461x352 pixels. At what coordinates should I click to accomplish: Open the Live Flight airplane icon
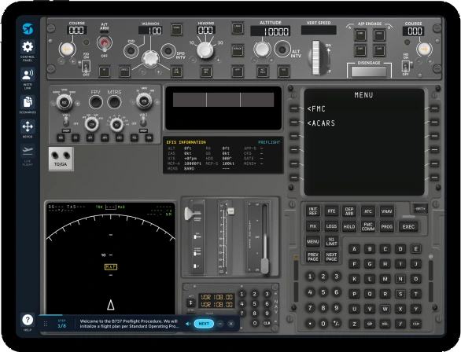(28, 151)
